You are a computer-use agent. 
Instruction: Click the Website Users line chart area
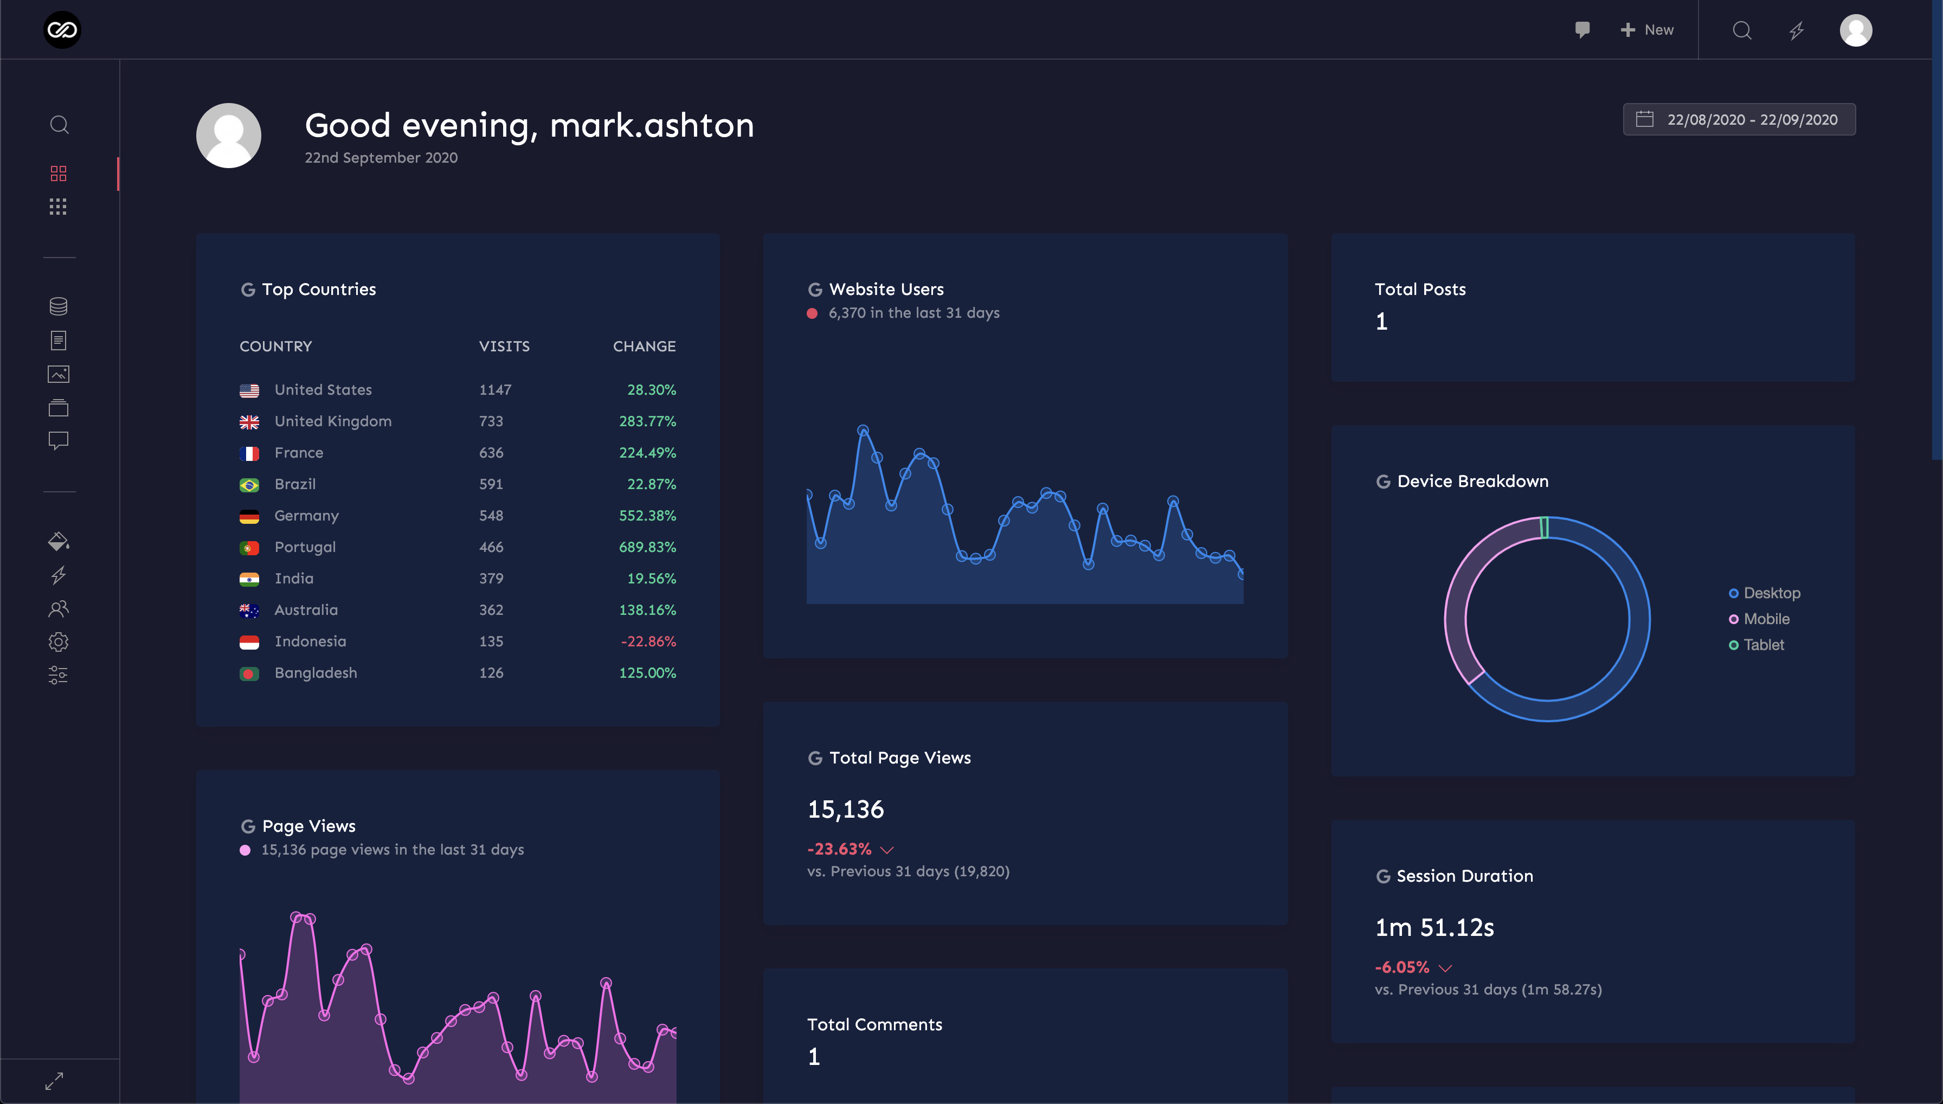[x=1025, y=516]
